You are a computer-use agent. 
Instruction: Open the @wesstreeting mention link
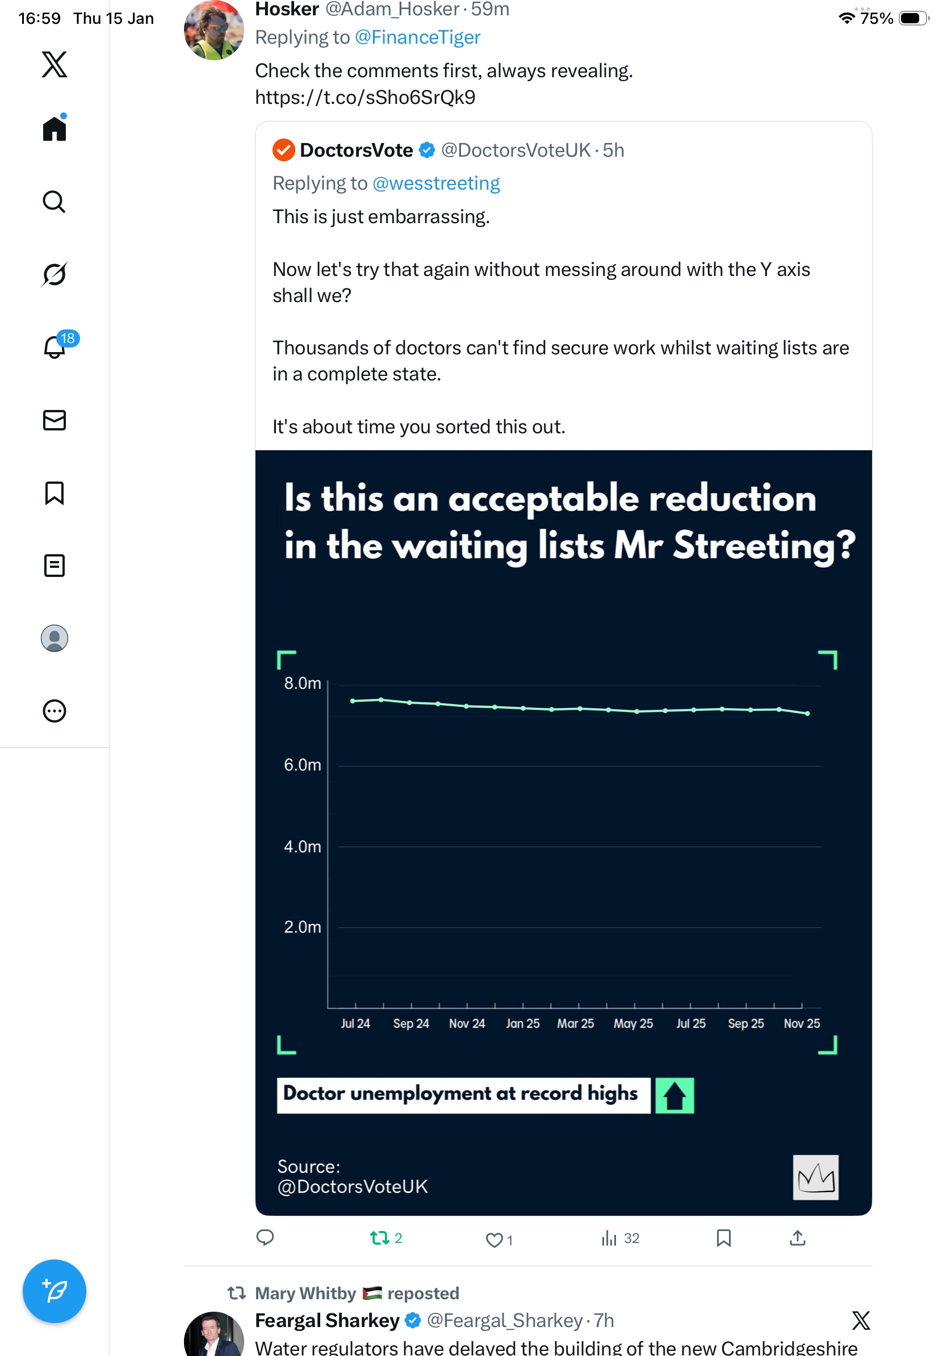(435, 183)
